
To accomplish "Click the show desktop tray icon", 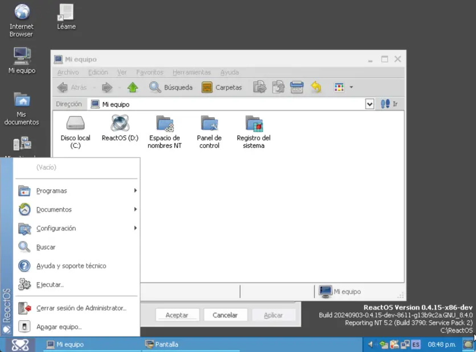I will click(468, 345).
